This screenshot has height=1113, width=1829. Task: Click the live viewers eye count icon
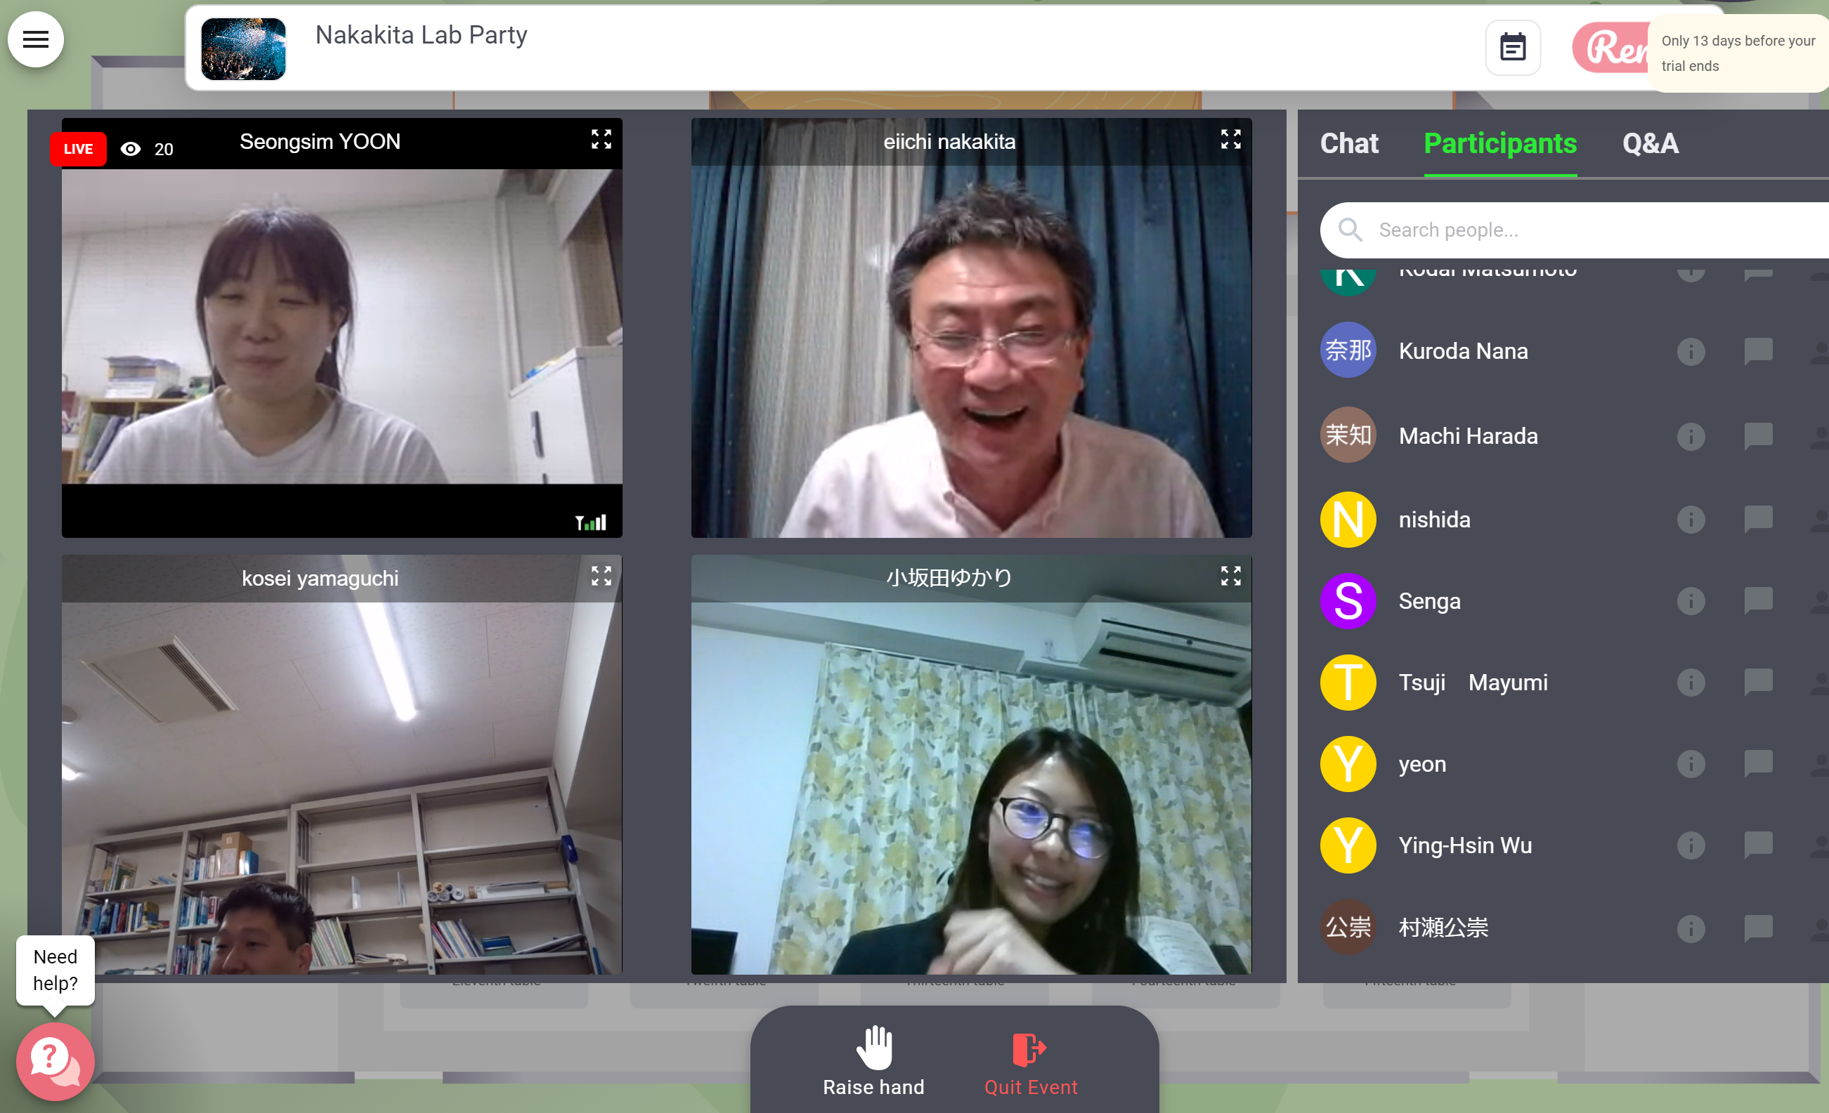[x=131, y=149]
